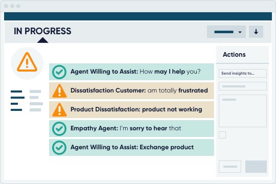Select the IN PROGRESS tab

point(42,31)
